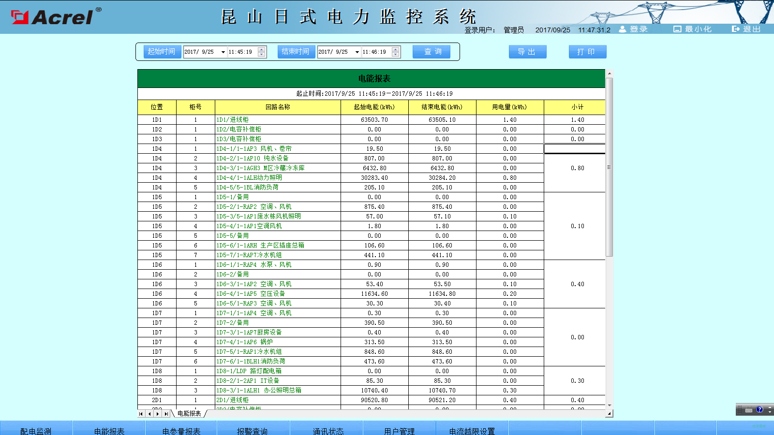Click the end energy value 11634.80
774x435 pixels.
[x=442, y=294]
